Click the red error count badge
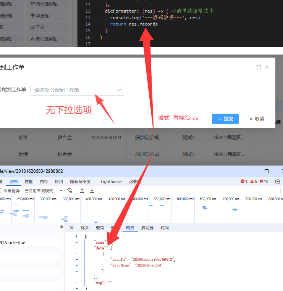This screenshot has height=291, width=283. (244, 182)
